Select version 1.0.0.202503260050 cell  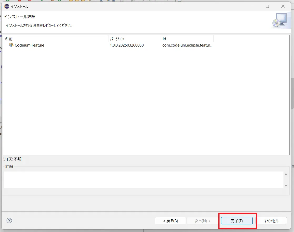pos(127,45)
